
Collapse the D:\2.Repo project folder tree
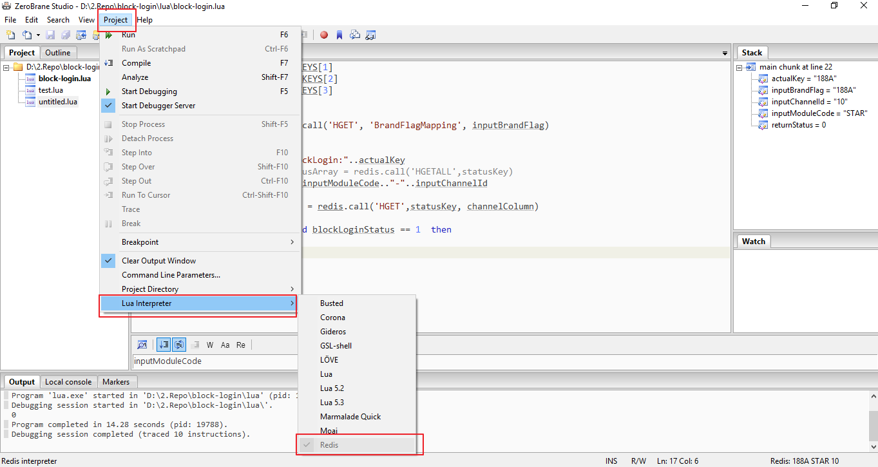click(x=6, y=67)
